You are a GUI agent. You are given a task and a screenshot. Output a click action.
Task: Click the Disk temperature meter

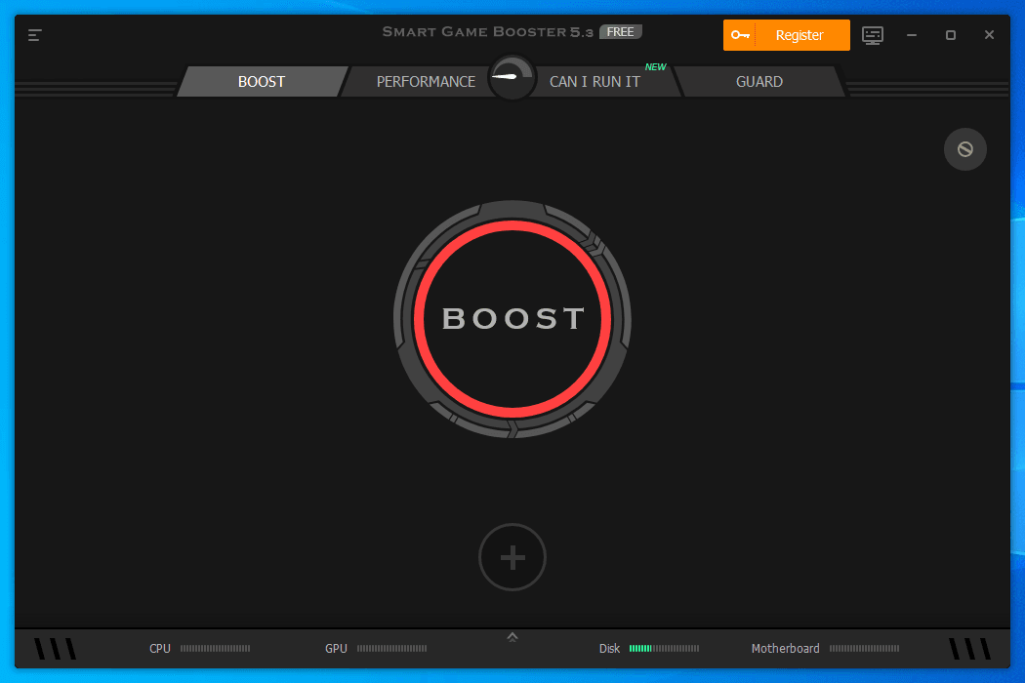(664, 648)
